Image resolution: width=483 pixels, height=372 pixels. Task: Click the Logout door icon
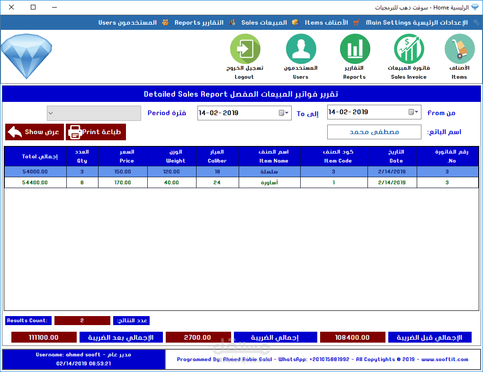point(245,49)
